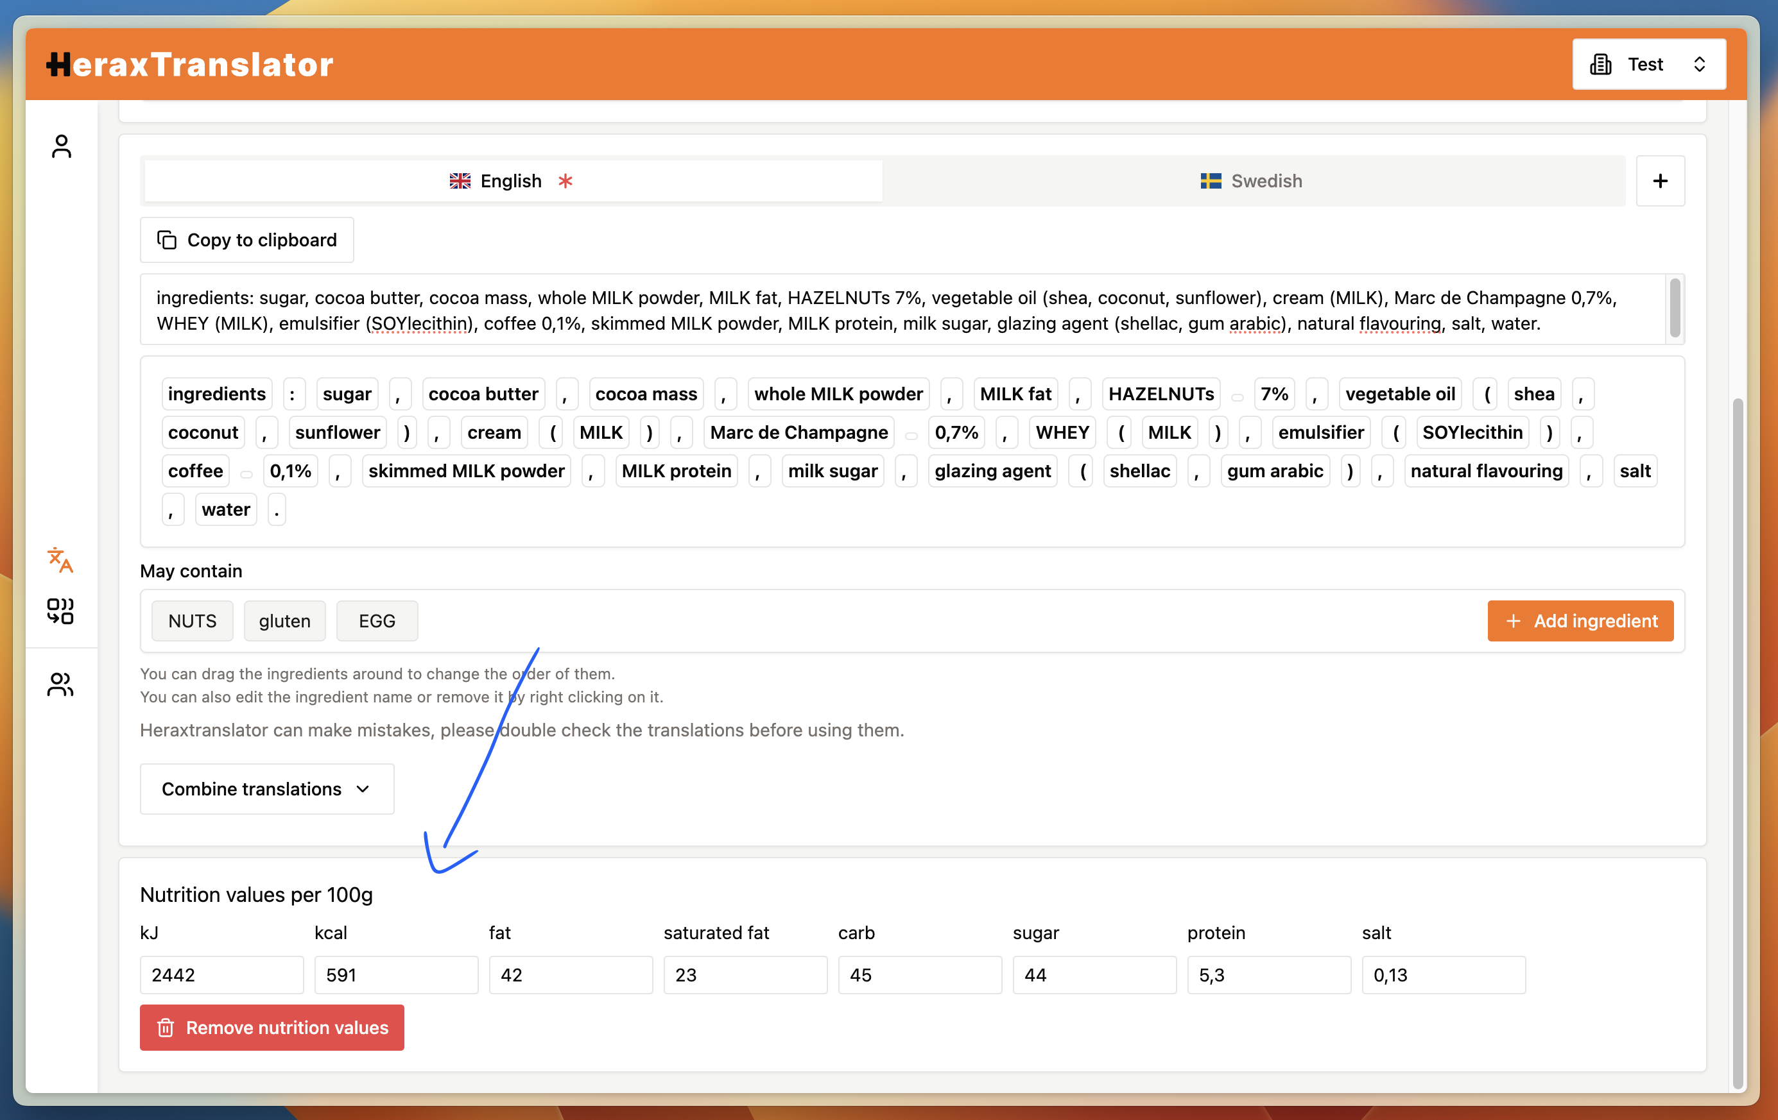Screen dimensions: 1778x1120
Task: Click the UK flag icon
Action: [460, 181]
